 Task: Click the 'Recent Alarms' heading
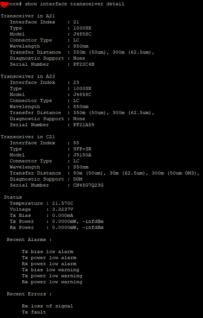(x=29, y=240)
